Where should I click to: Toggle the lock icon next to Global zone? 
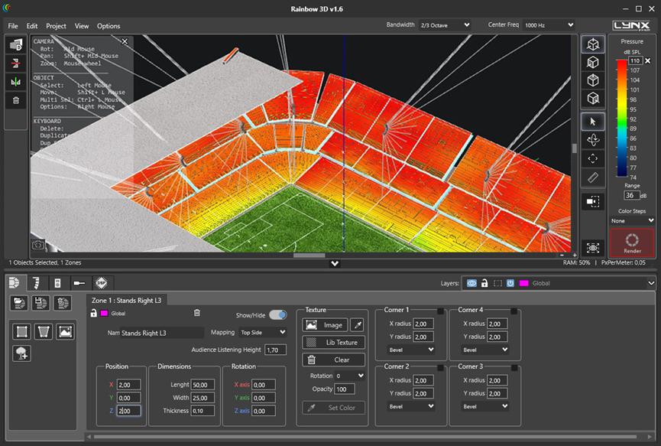pyautogui.click(x=93, y=314)
